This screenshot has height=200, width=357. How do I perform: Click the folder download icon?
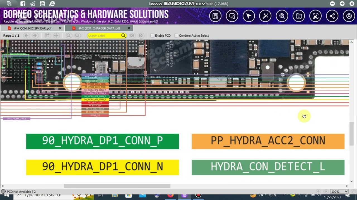point(299,16)
